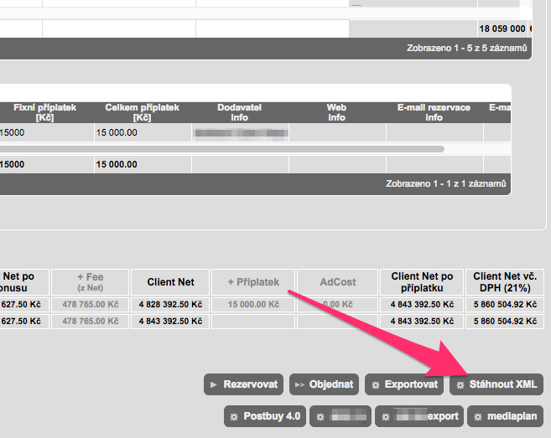Sort by Fixní příplatek column header
Image resolution: width=551 pixels, height=438 pixels.
click(x=44, y=112)
